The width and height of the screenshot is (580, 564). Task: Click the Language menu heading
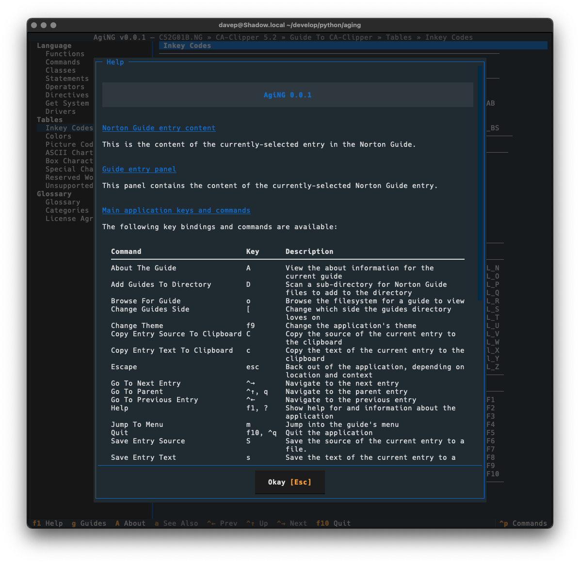pyautogui.click(x=54, y=46)
